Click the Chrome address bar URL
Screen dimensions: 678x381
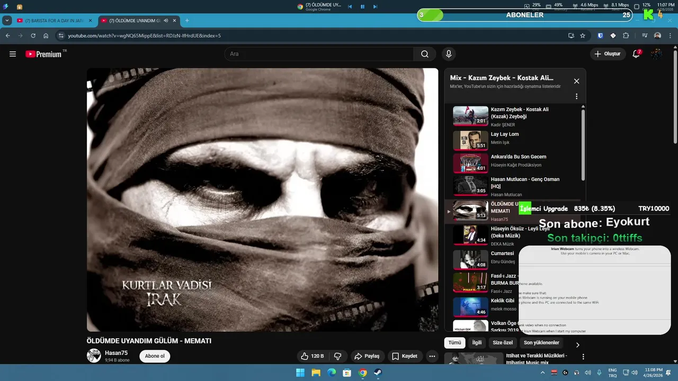point(144,35)
